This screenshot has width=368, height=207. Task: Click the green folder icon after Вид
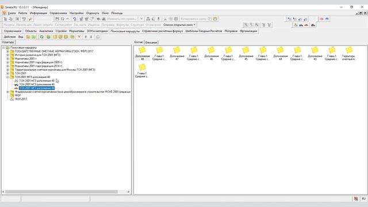tap(33, 37)
